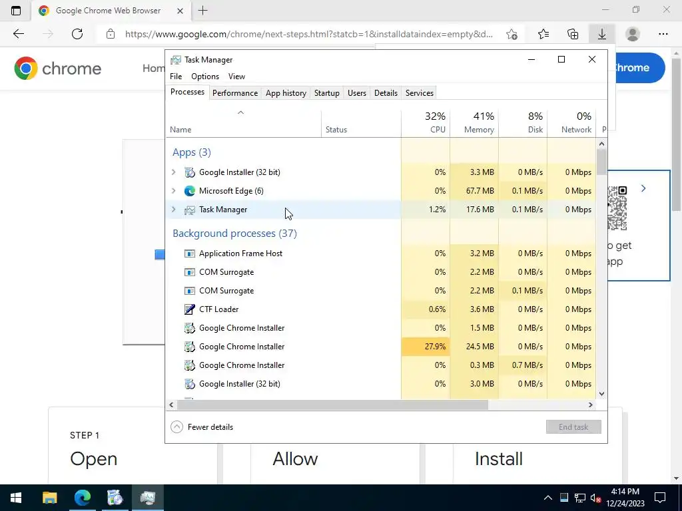Reload the page with the refresh icon
The image size is (682, 511).
(77, 34)
